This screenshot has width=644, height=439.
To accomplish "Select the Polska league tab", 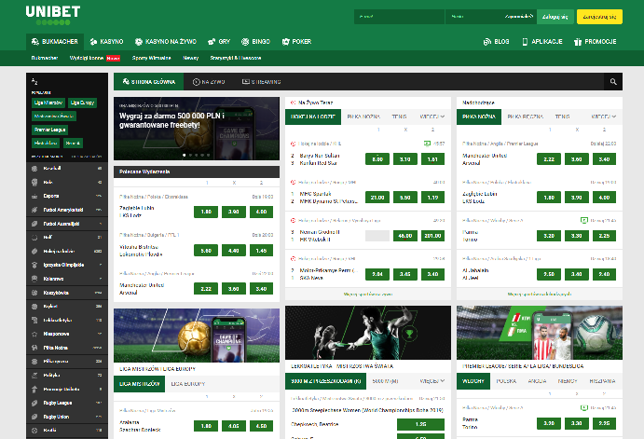I will (506, 381).
